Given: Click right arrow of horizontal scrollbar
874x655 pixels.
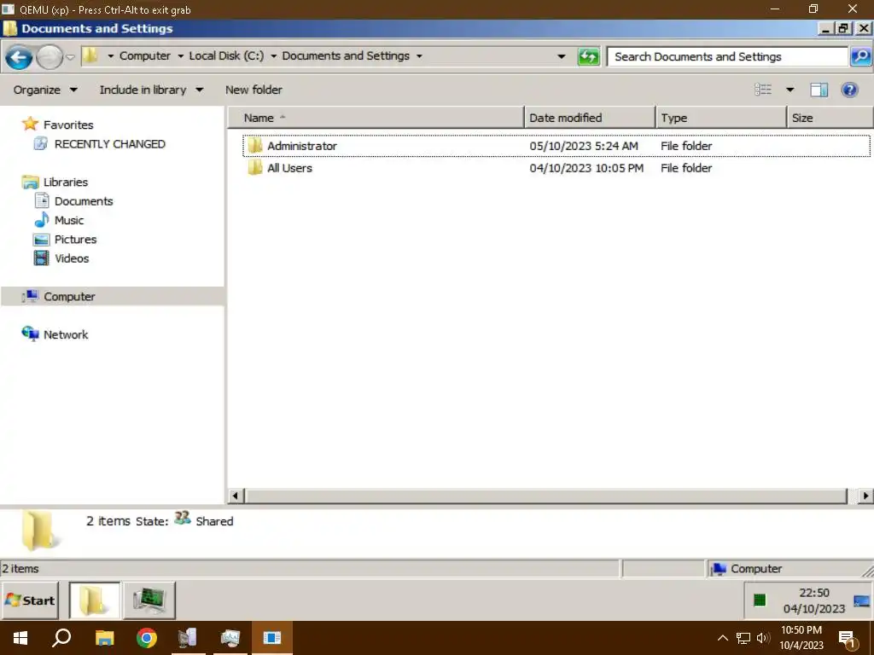Looking at the screenshot, I should coord(865,496).
